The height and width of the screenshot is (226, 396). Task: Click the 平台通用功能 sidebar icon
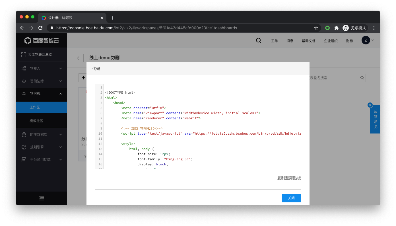coord(24,160)
